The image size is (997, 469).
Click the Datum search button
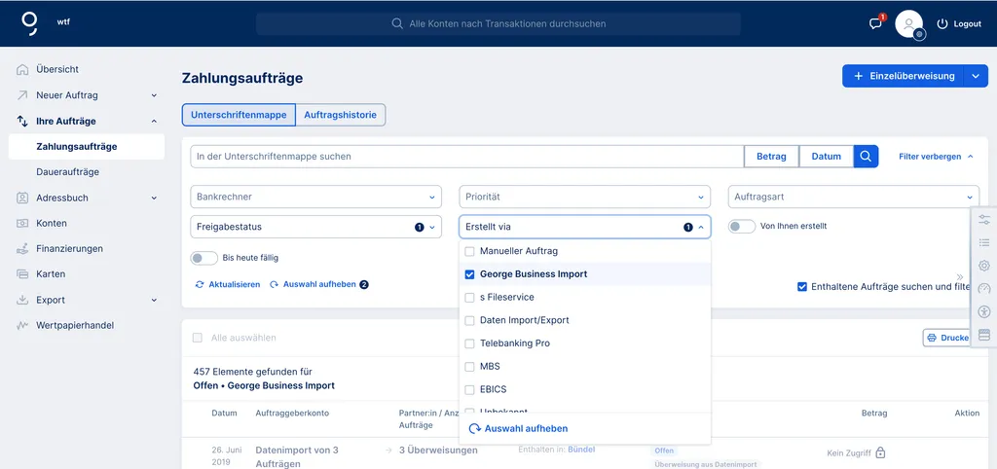click(x=826, y=157)
